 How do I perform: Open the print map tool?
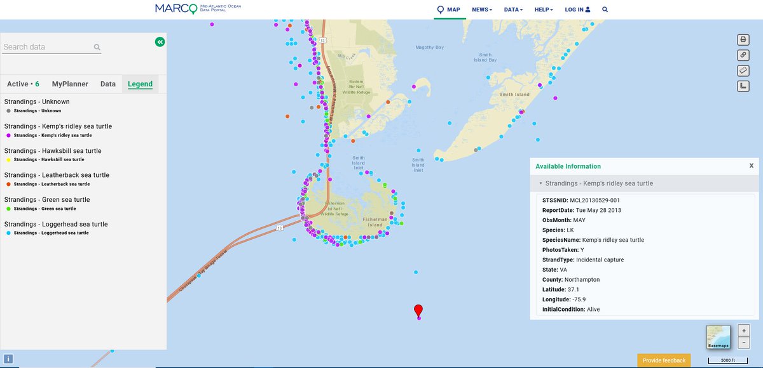(x=743, y=40)
